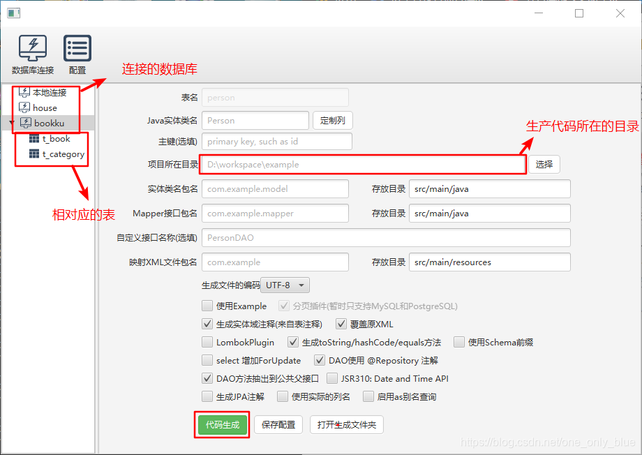The height and width of the screenshot is (455, 642).
Task: Click the t_category table icon
Action: point(34,154)
